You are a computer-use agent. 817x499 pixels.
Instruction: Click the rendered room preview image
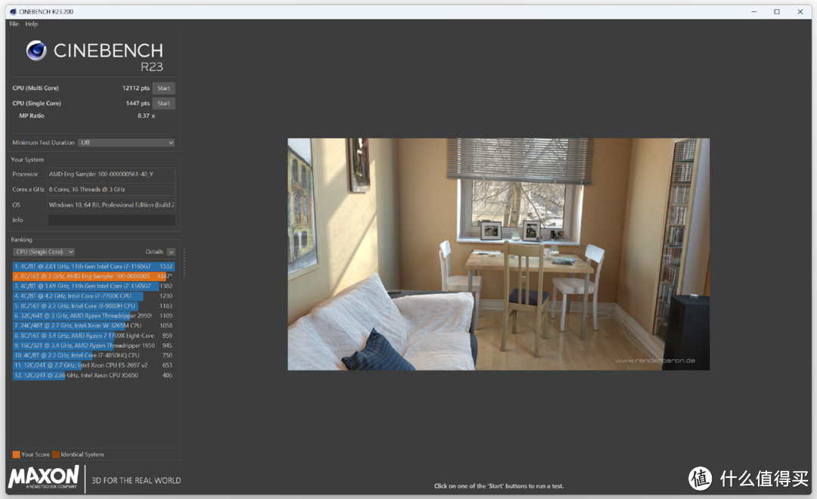click(x=499, y=254)
